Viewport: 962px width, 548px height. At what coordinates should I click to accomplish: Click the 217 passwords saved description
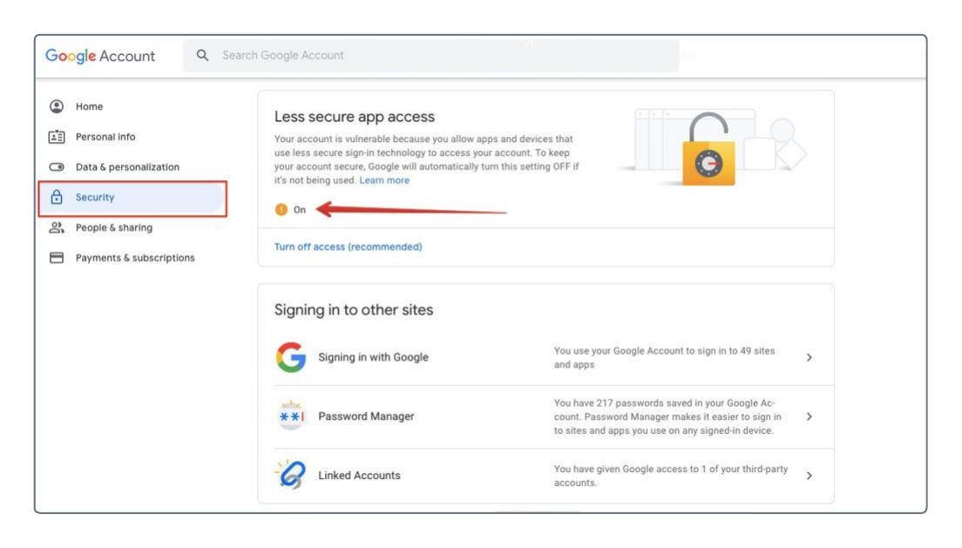(x=667, y=416)
